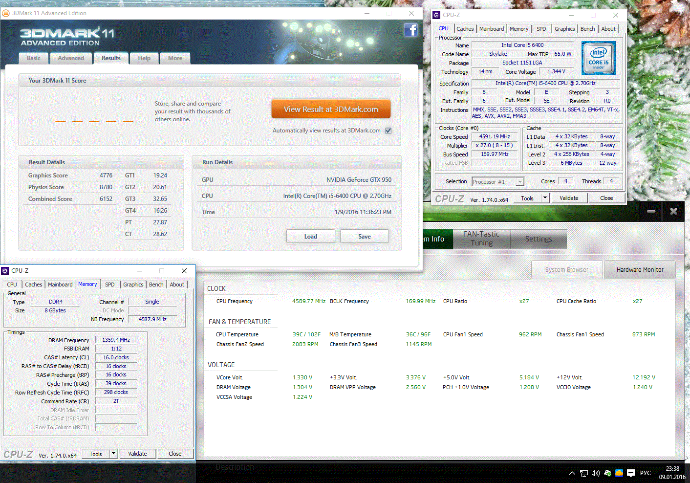The height and width of the screenshot is (483, 690).
Task: Click the Physics Score value 8780
Action: coord(106,187)
